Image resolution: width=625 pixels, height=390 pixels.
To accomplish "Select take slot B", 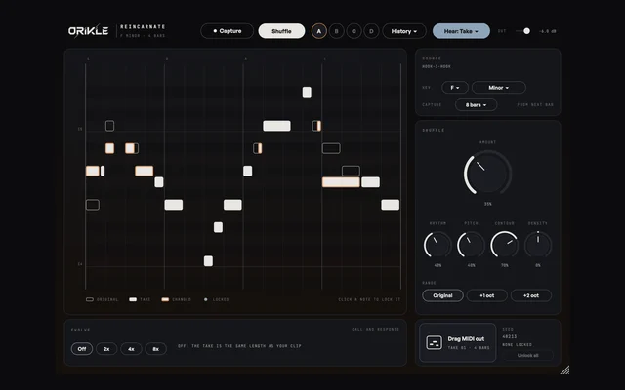I will pos(336,31).
